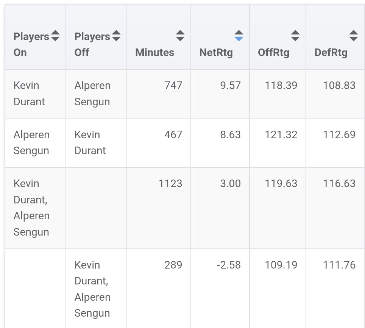
Task: Click the 9.57 NetRtg value
Action: [230, 86]
